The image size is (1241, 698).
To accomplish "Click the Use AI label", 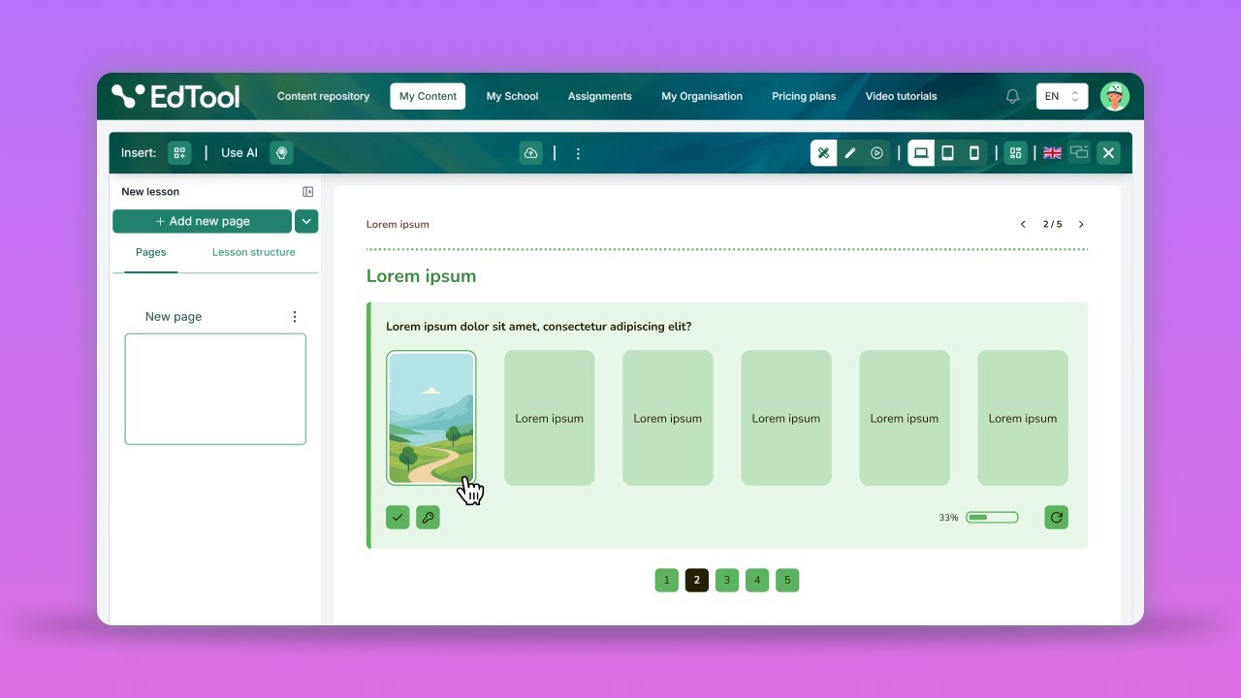I will pos(239,153).
